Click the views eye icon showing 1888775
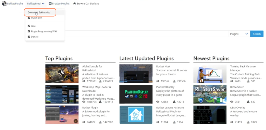The width and height of the screenshot is (266, 130). tap(84, 102)
